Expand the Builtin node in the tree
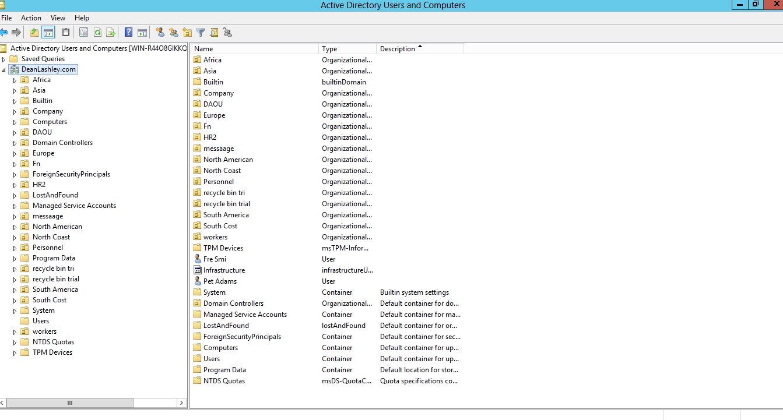This screenshot has height=420, width=783. coord(15,101)
